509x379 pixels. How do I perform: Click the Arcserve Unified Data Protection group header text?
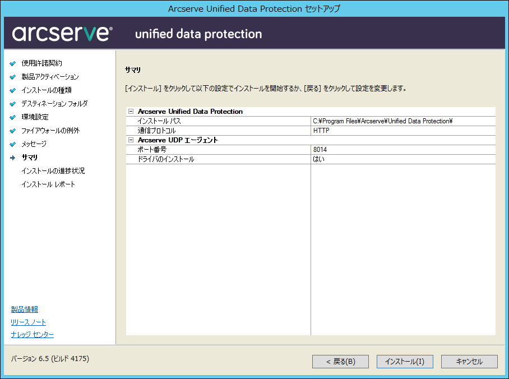(190, 112)
